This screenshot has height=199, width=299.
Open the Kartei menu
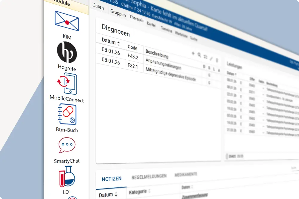151,24
